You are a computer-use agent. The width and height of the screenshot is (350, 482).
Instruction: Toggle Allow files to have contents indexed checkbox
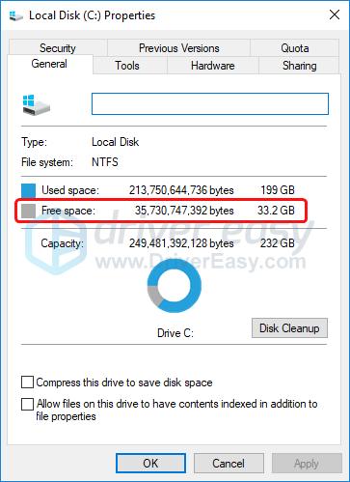[27, 404]
